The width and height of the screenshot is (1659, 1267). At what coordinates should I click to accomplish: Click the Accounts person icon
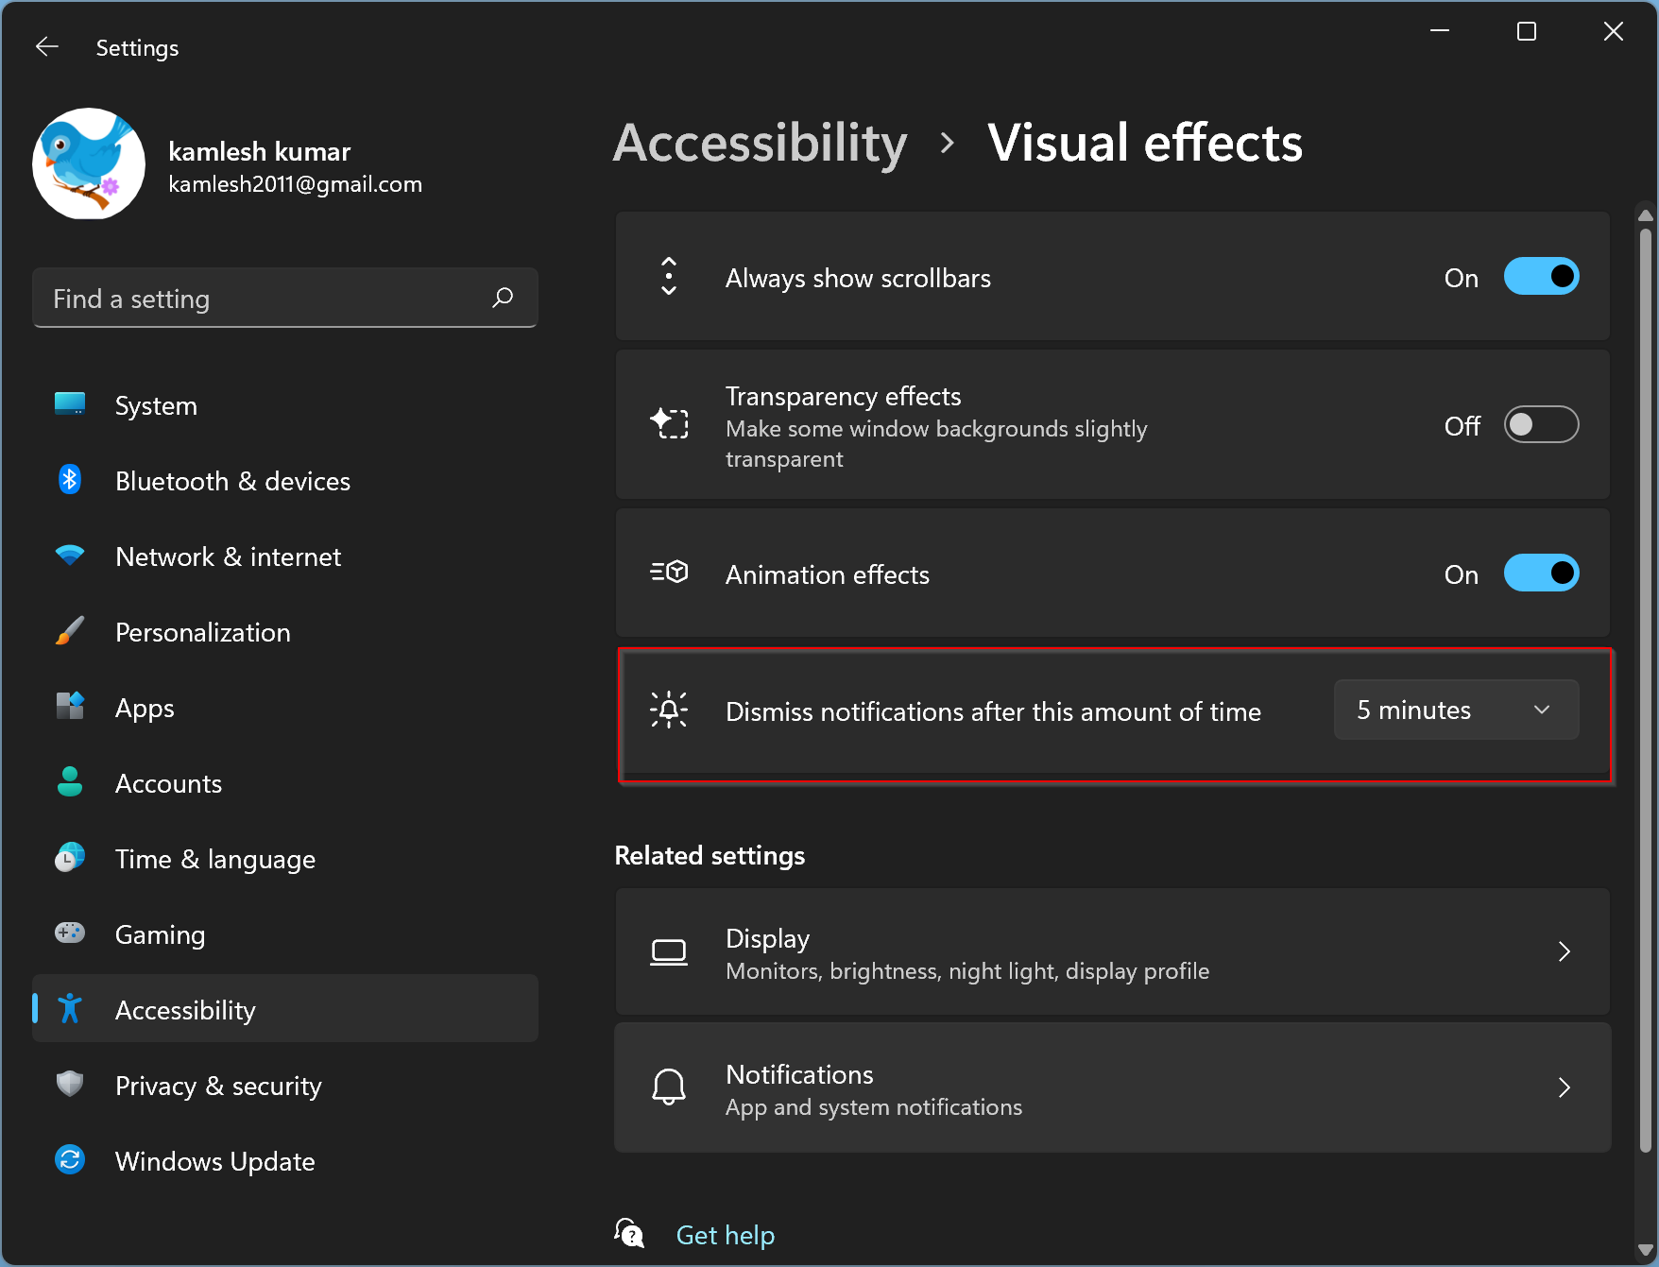pyautogui.click(x=70, y=781)
